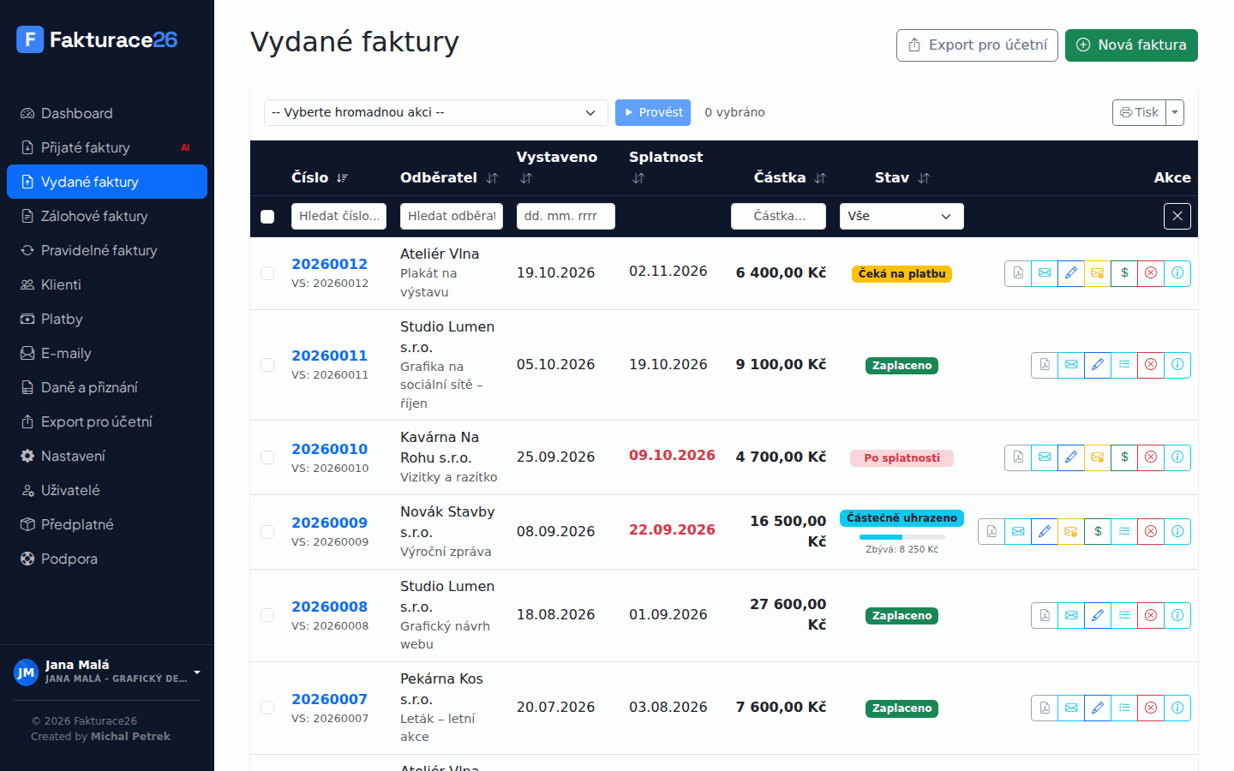Show info for invoice 20260012
Viewport: 1234px width, 771px height.
coord(1177,273)
